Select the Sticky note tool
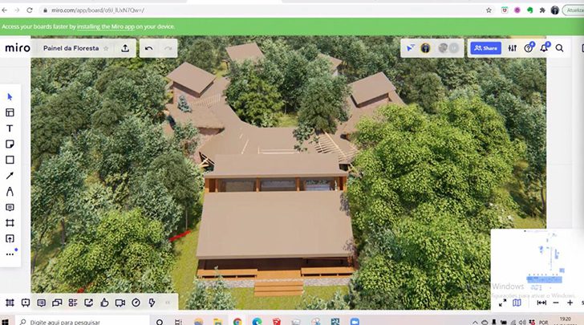This screenshot has width=584, height=325. click(10, 144)
